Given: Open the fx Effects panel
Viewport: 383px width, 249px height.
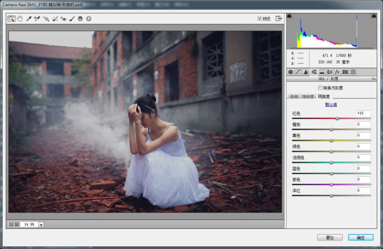Looking at the screenshot, I should (x=337, y=72).
